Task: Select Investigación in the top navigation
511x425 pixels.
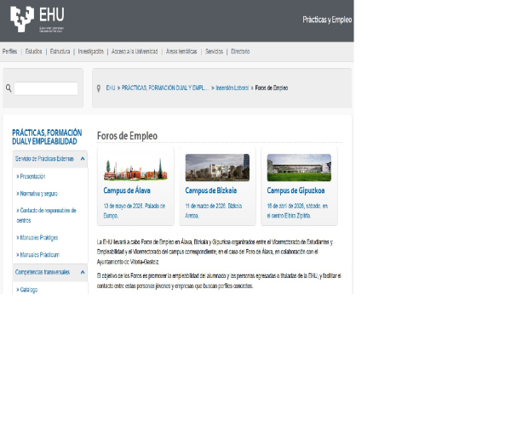Action: coord(90,52)
